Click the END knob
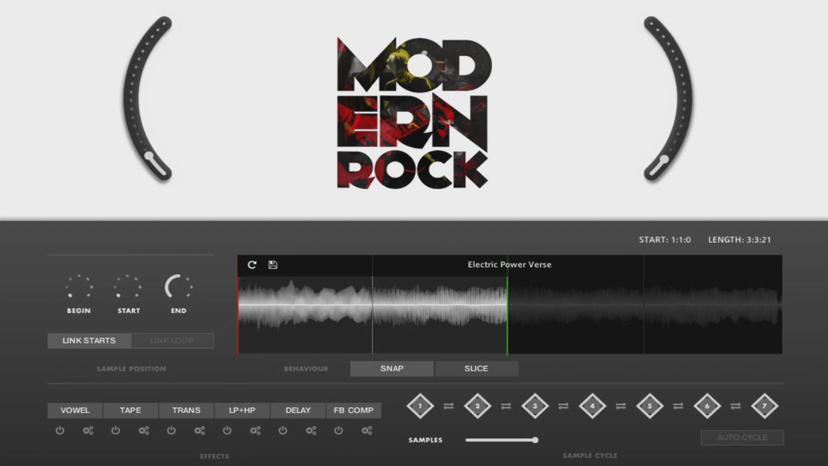This screenshot has height=466, width=828. (178, 287)
